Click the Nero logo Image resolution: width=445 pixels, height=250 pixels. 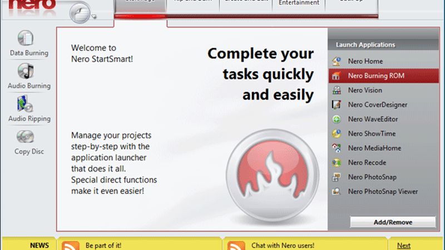point(32,6)
